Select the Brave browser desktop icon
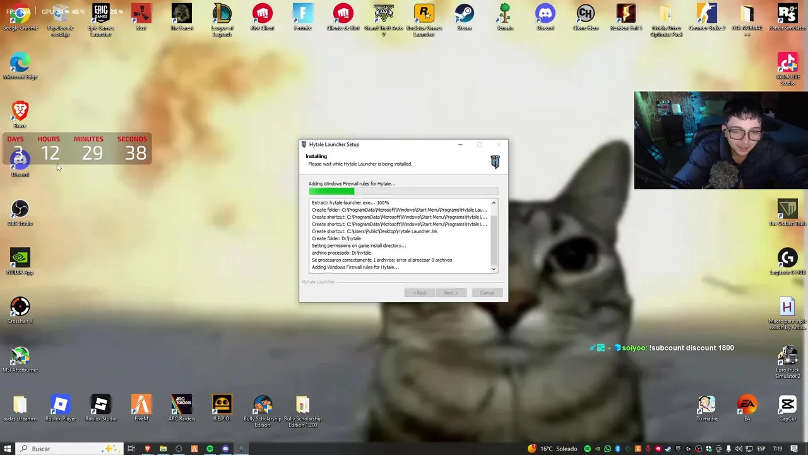 tap(20, 115)
